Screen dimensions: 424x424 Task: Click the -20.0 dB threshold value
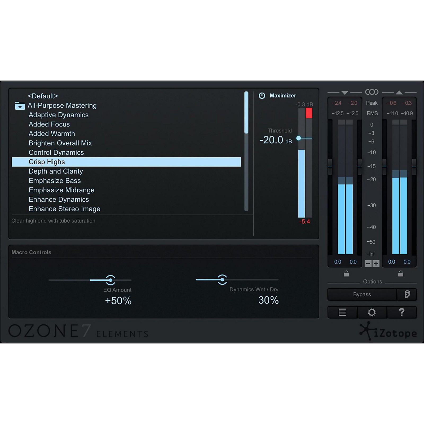275,140
